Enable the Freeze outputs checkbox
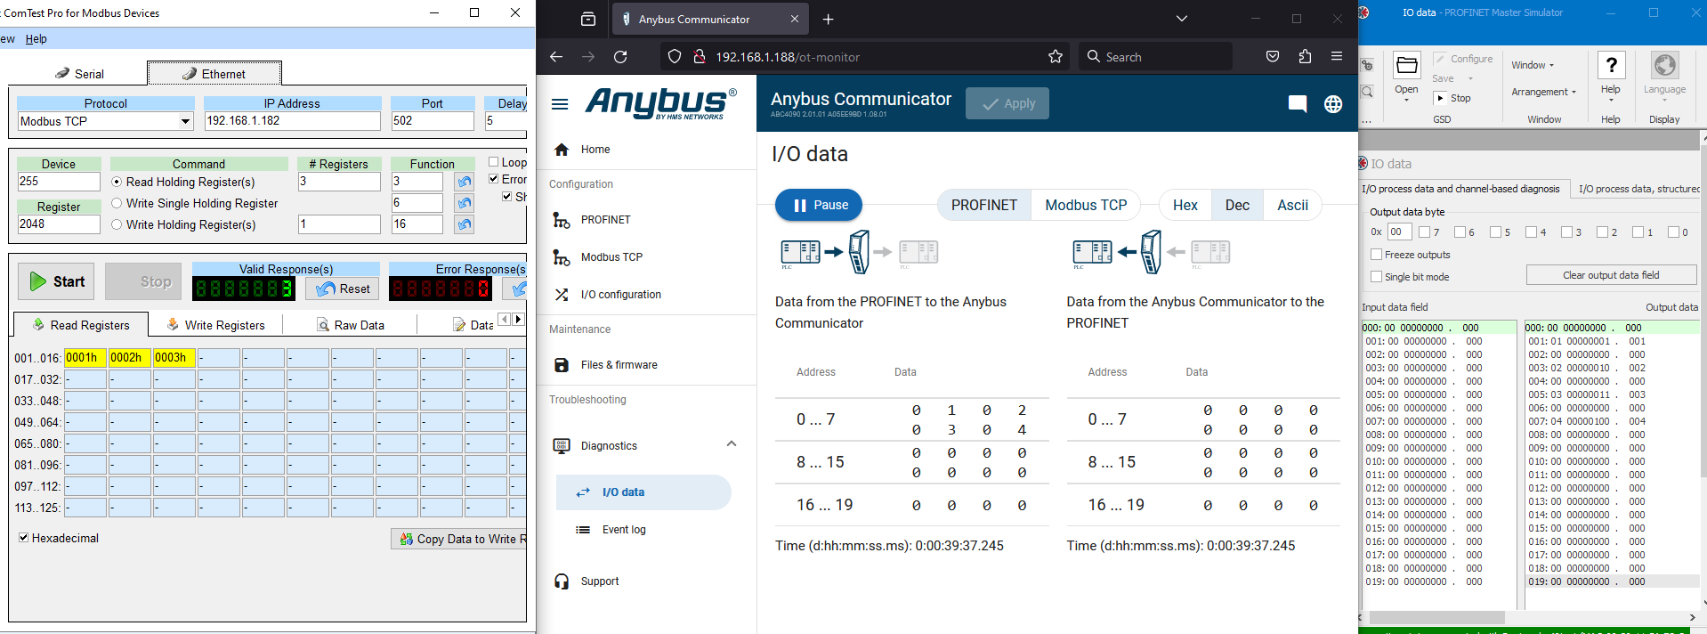 (x=1377, y=255)
